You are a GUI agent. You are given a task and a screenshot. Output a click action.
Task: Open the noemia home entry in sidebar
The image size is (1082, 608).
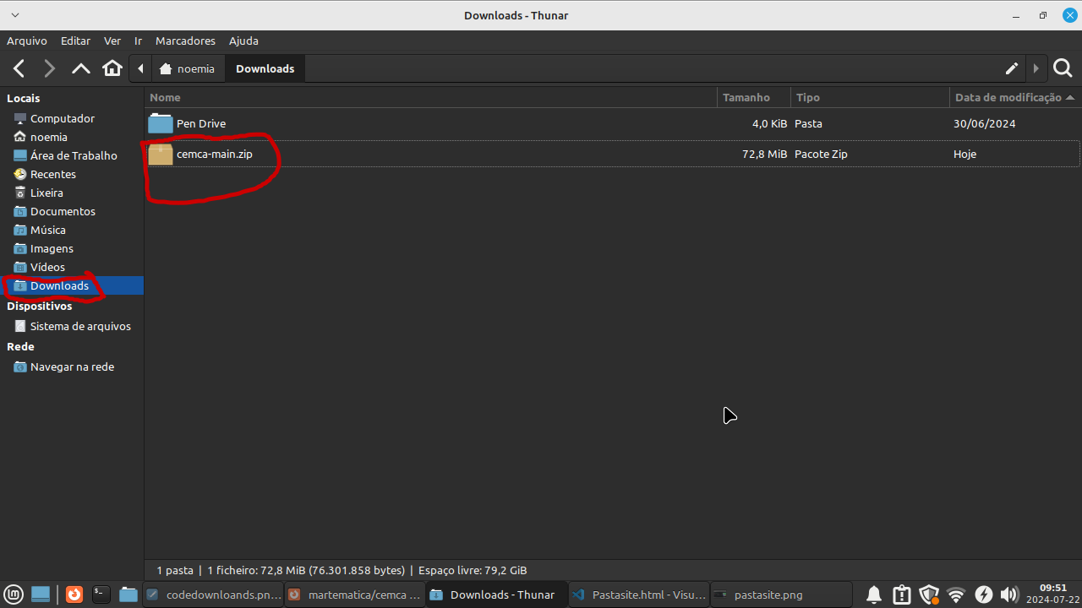72,137
